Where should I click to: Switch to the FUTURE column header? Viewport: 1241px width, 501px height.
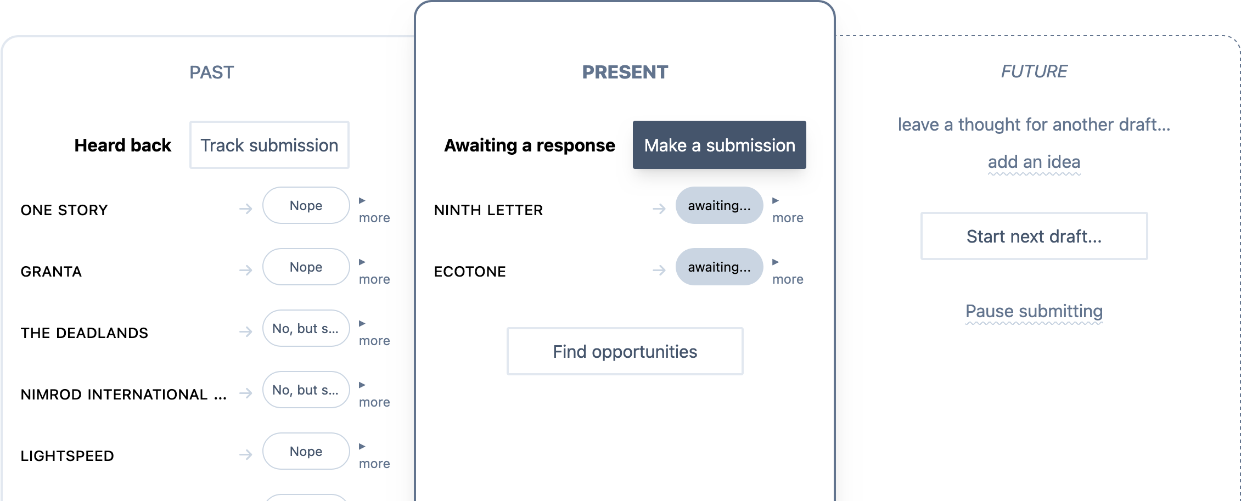point(1034,71)
